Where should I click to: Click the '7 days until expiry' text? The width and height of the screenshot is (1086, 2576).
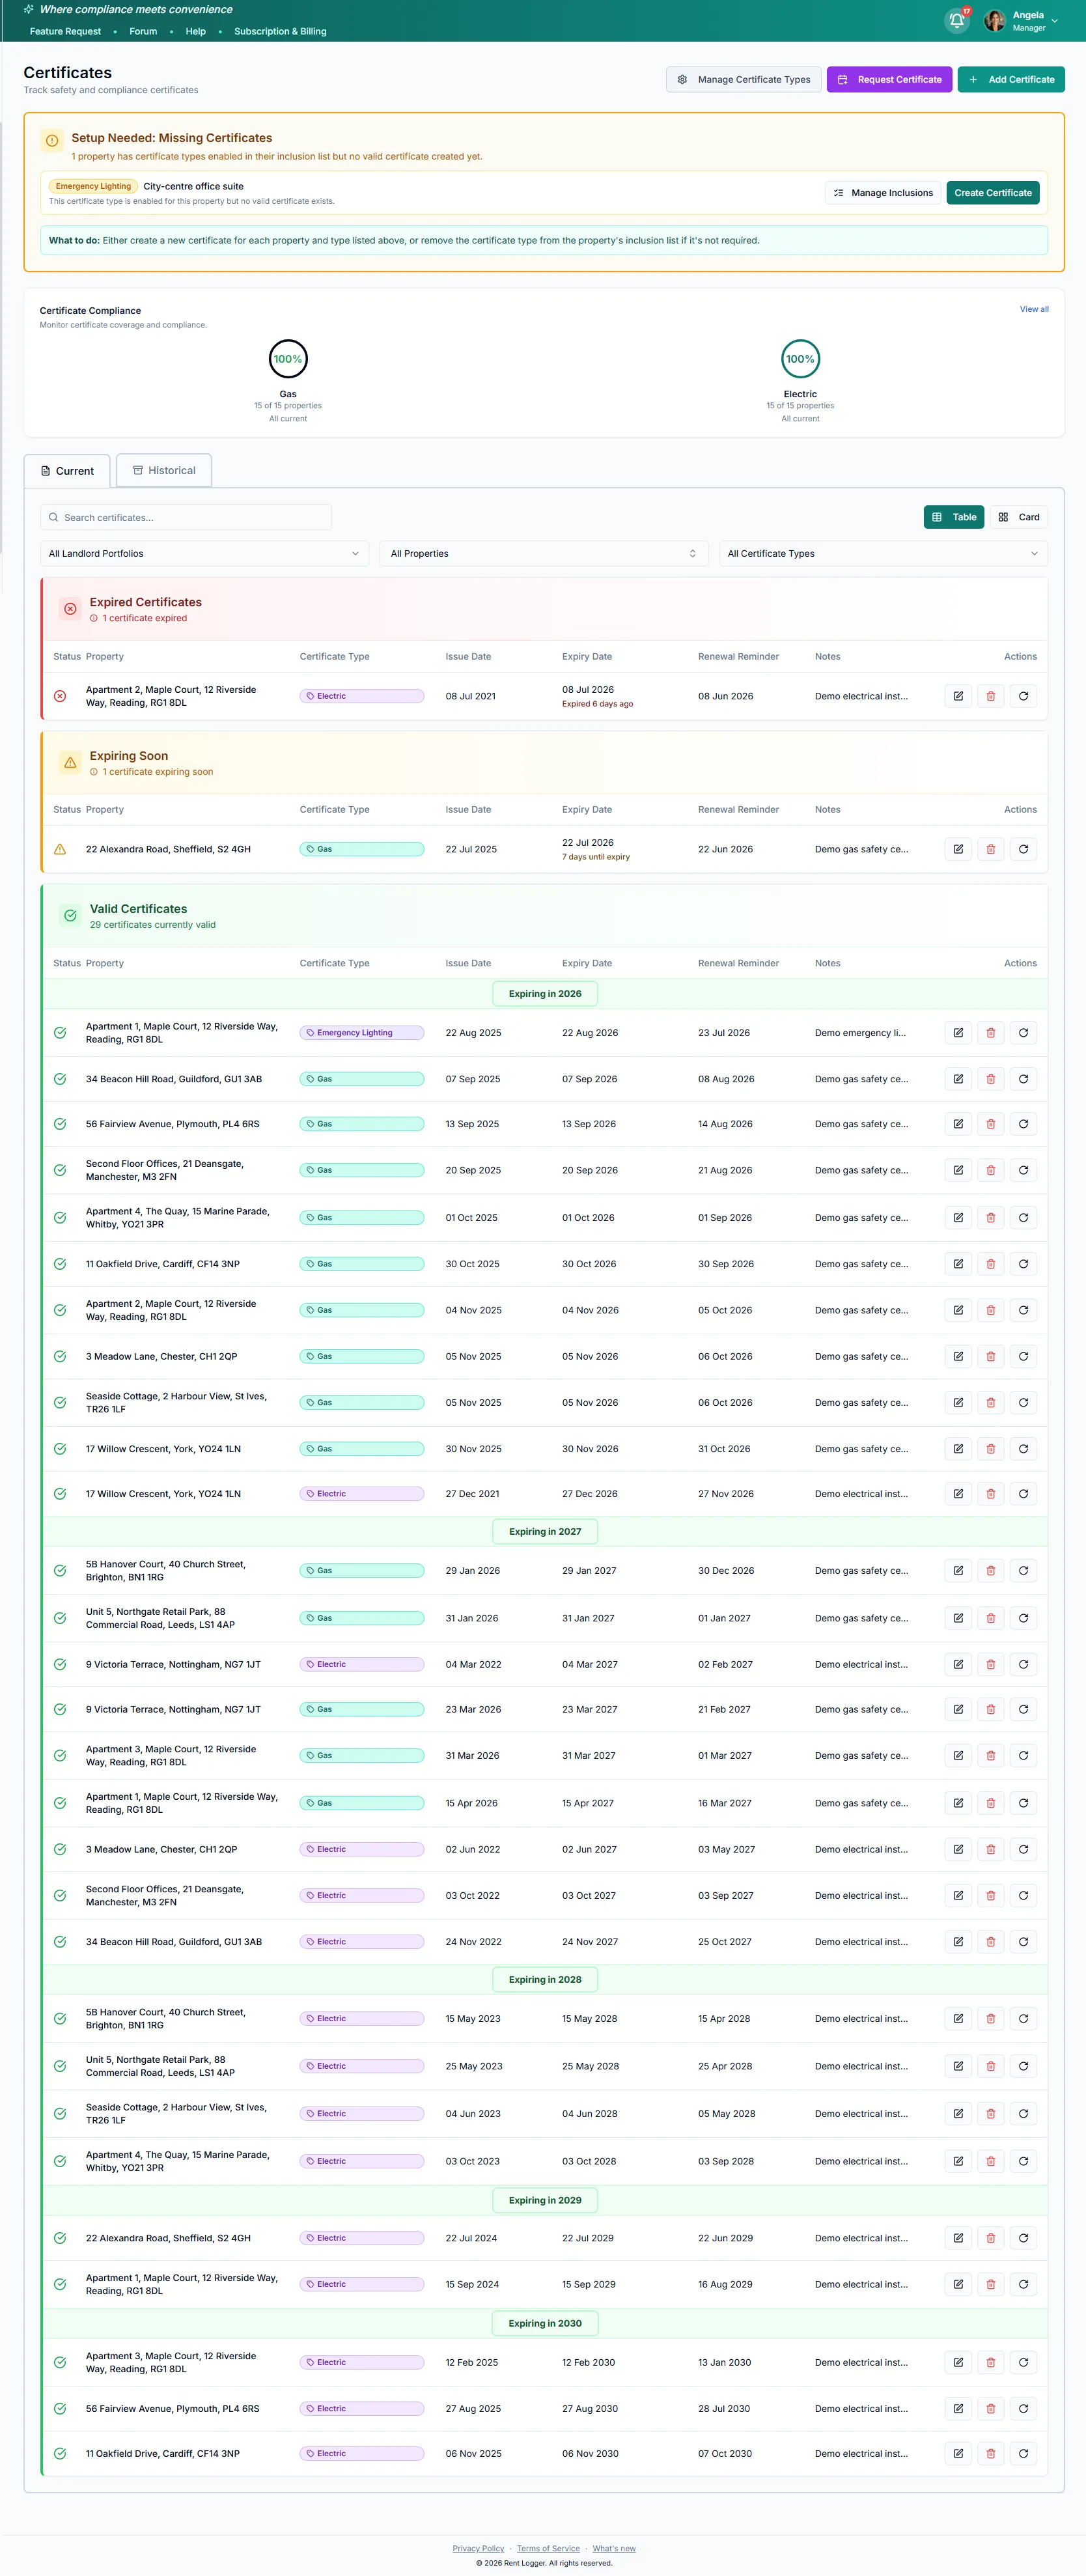(596, 857)
